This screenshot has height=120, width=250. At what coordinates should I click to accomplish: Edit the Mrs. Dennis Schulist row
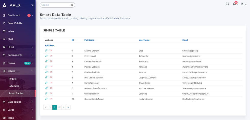[46, 77]
